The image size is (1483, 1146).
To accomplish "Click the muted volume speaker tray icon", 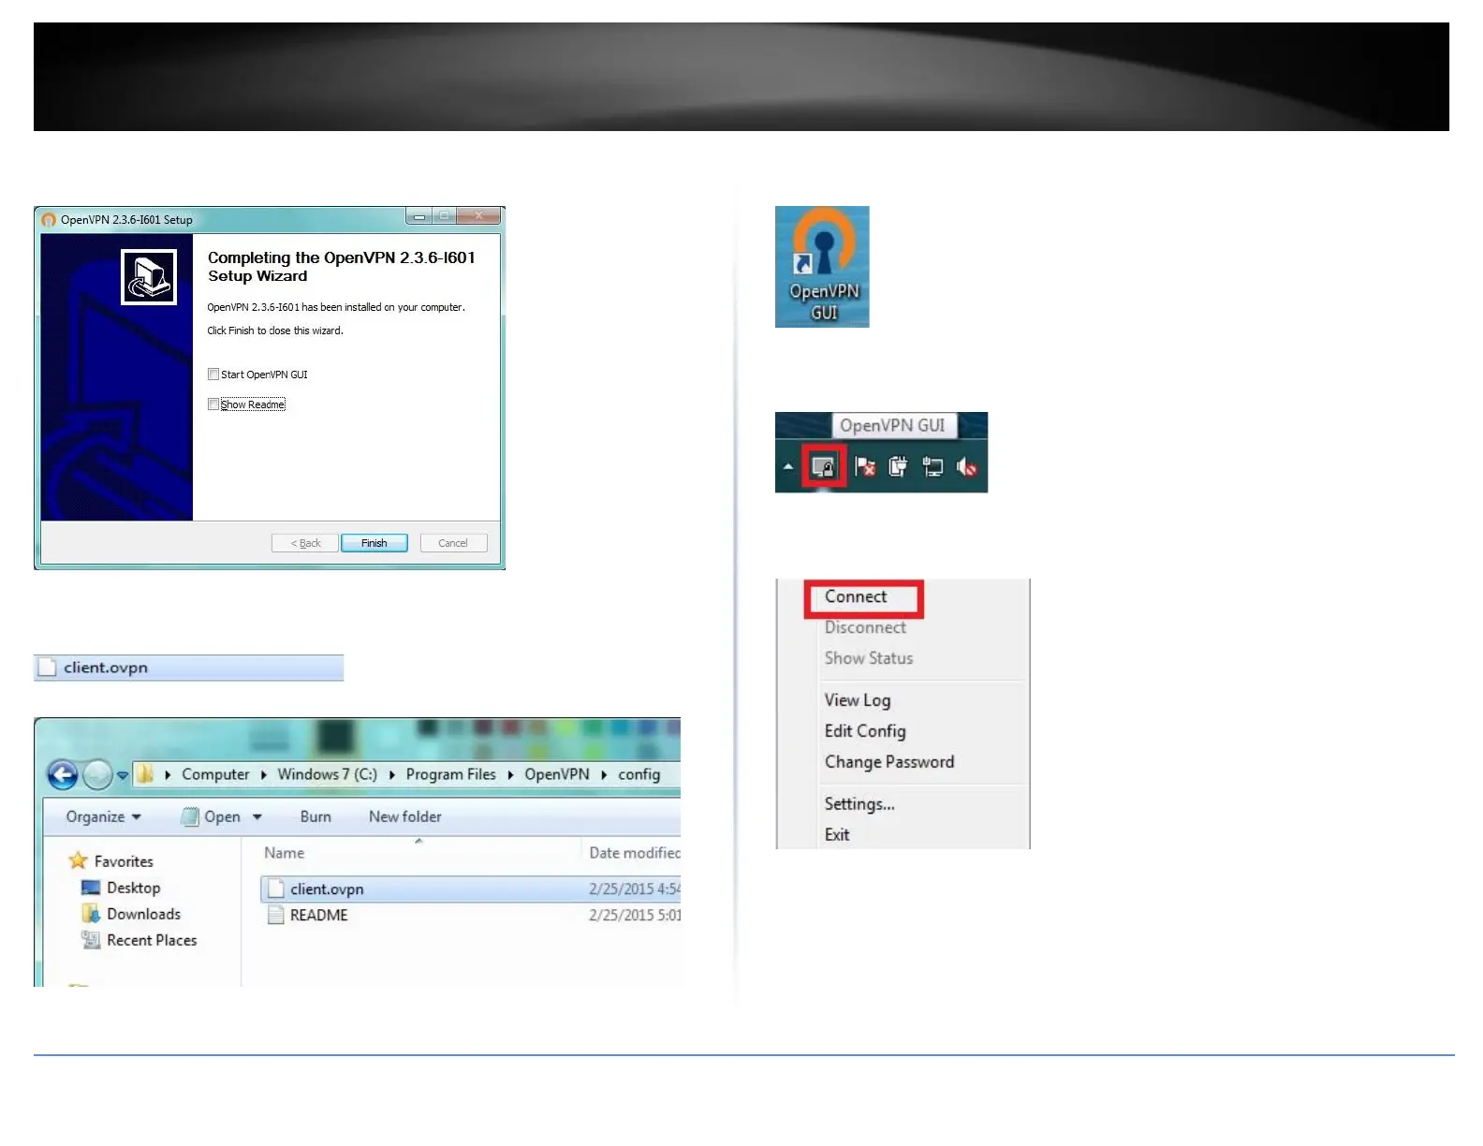I will pyautogui.click(x=966, y=466).
